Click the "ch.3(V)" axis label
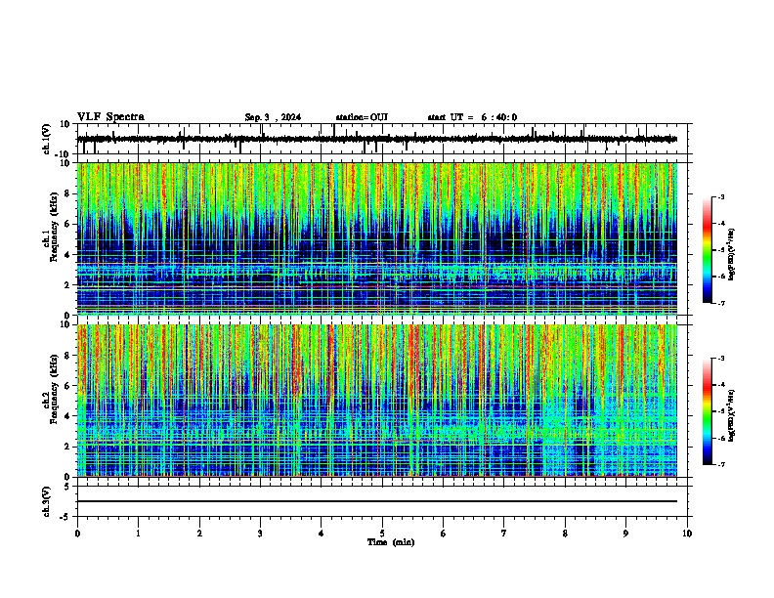 tap(47, 501)
